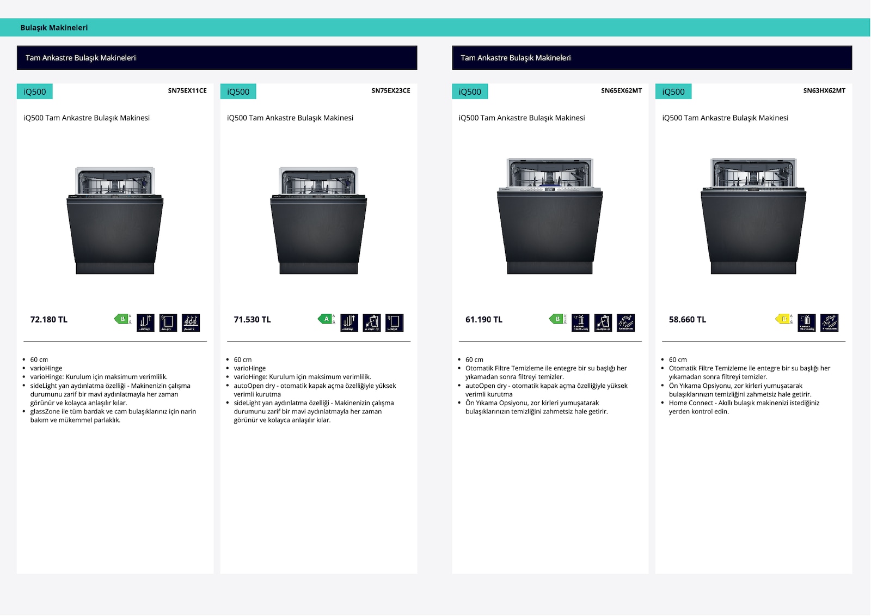Click the filter cleaning icon for SN63HX62MT
This screenshot has height=616, width=871.
pyautogui.click(x=807, y=322)
